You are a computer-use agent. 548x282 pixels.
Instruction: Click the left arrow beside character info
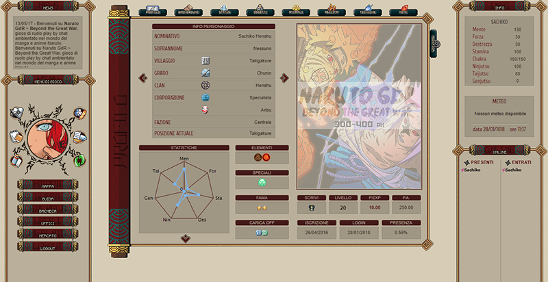[x=142, y=78]
